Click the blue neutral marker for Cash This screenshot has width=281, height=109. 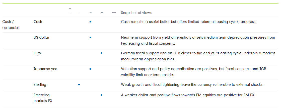click(90, 22)
